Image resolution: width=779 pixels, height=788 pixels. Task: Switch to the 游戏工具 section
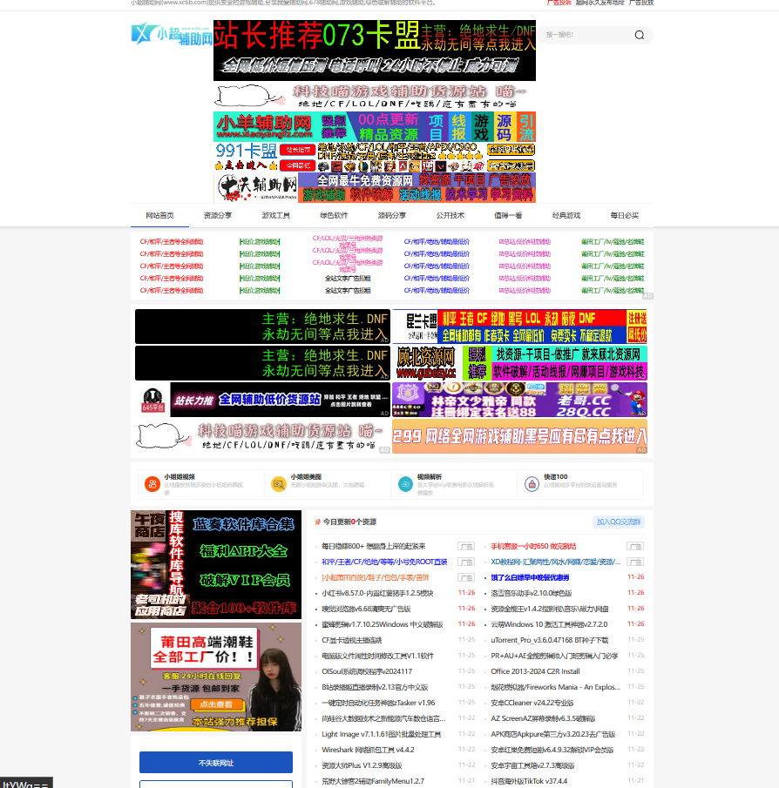(x=275, y=216)
